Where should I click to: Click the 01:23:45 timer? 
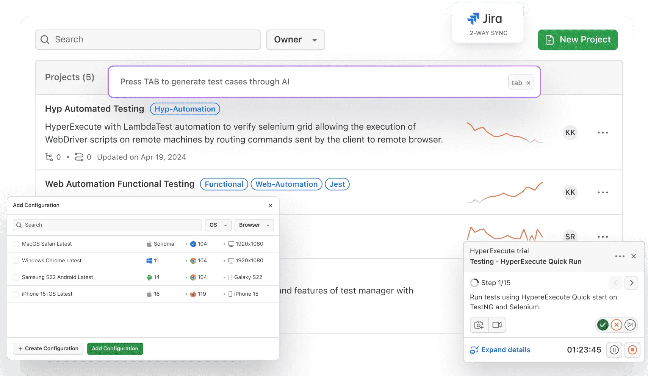pos(584,350)
